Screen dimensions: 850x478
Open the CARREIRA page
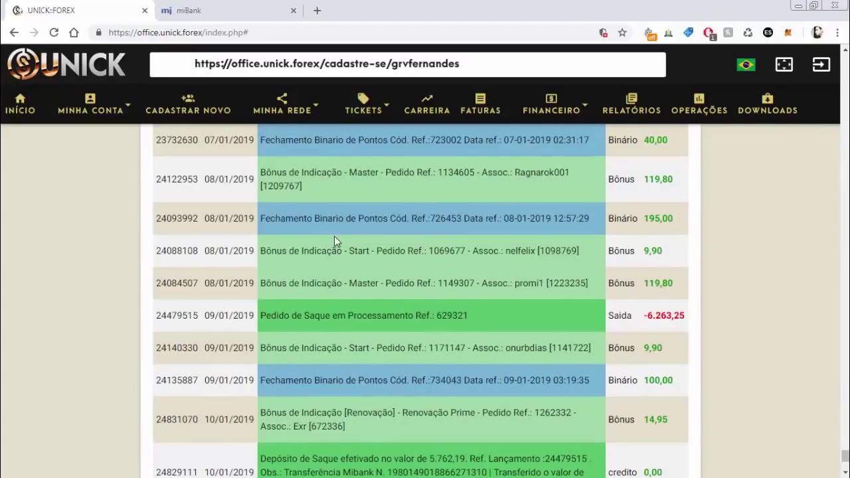(x=427, y=104)
